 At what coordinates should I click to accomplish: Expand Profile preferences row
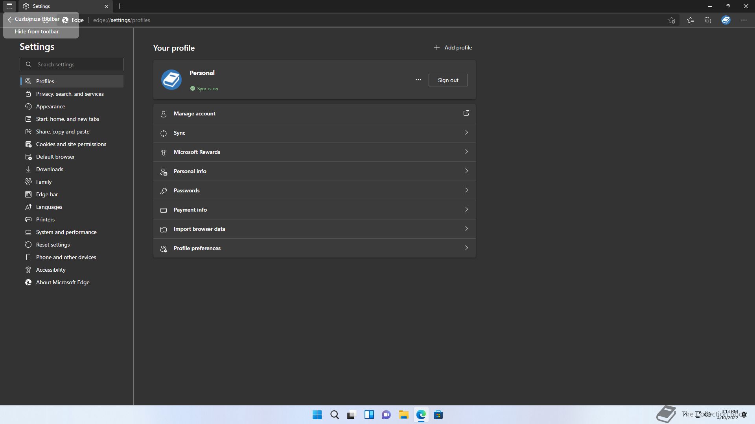click(315, 248)
